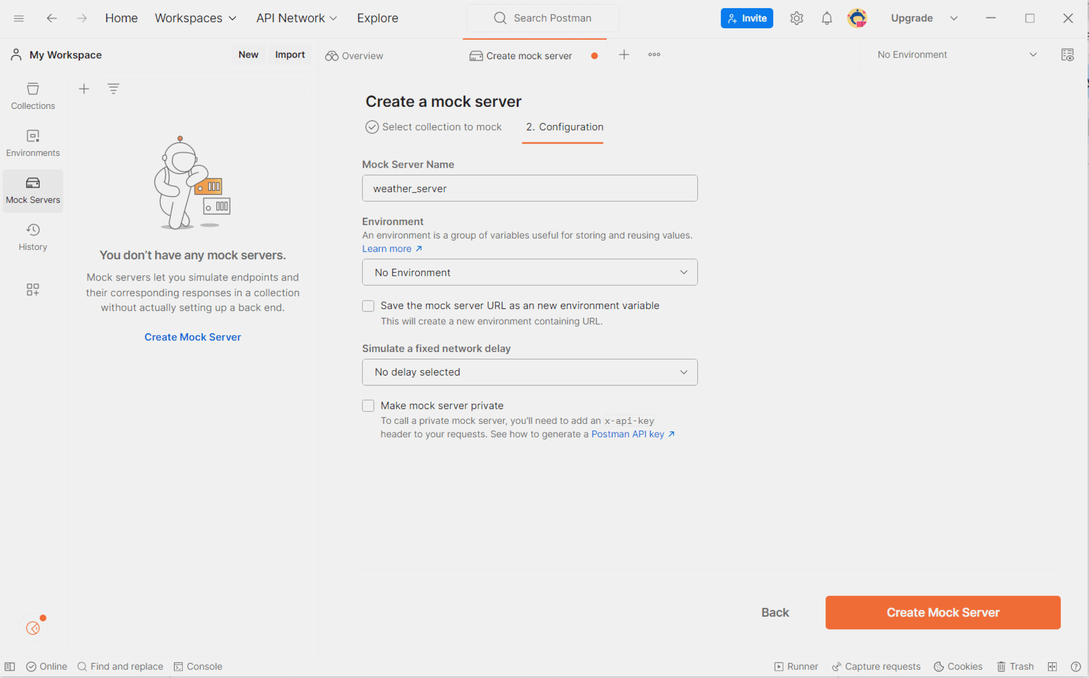Open the hamburger menu icon
Screen dimensions: 1089x678
point(19,18)
